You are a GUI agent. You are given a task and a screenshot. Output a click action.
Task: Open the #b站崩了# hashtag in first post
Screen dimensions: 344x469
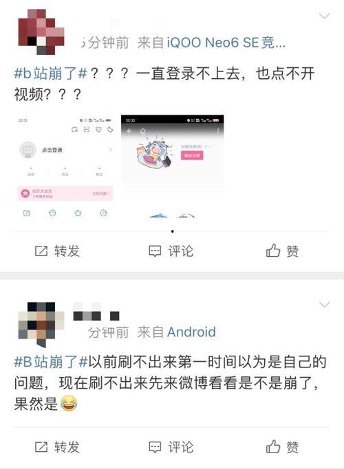coord(50,73)
